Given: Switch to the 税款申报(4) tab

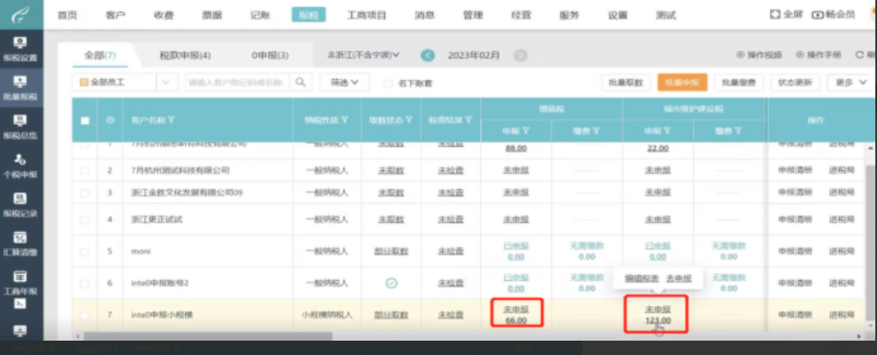Looking at the screenshot, I should 185,56.
